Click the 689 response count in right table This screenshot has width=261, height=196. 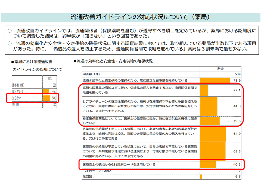coord(237,74)
